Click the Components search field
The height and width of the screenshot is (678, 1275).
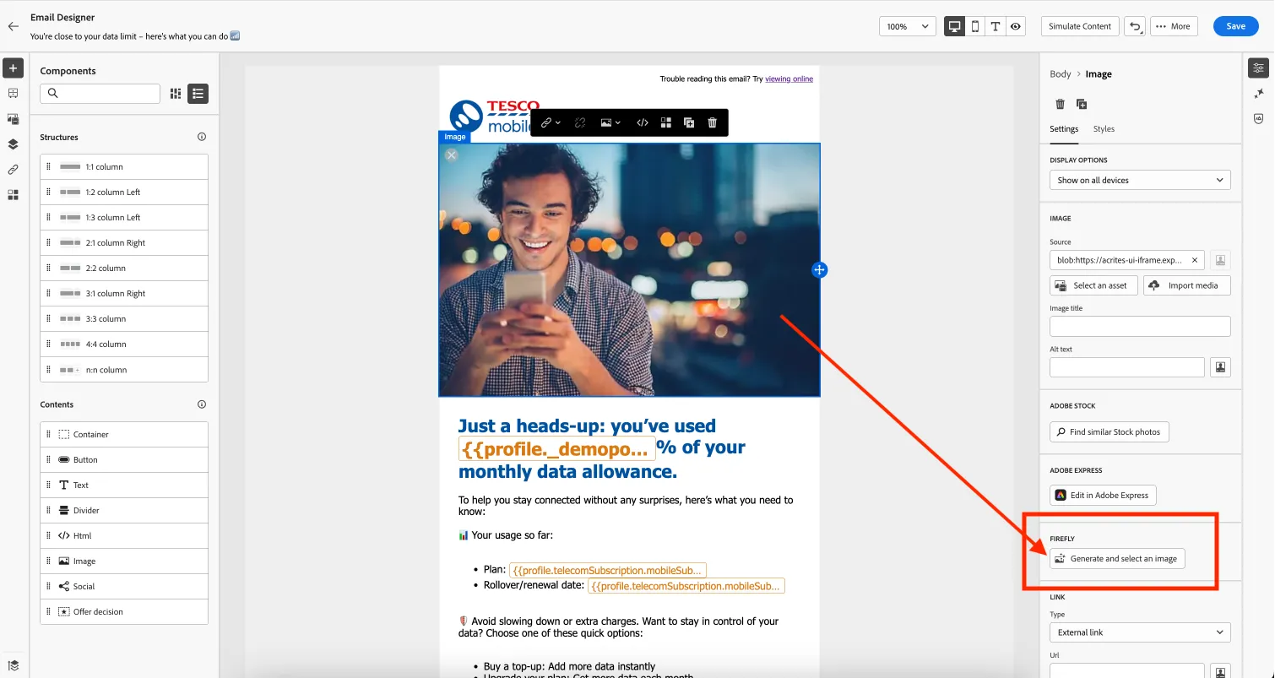100,94
